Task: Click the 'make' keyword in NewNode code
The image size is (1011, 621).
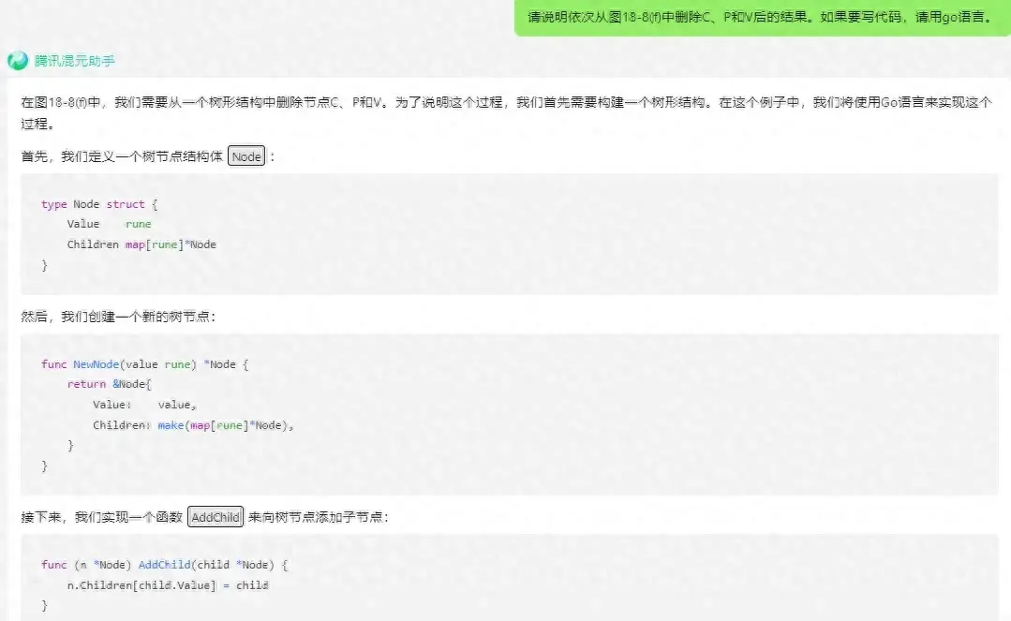Action: coord(170,425)
